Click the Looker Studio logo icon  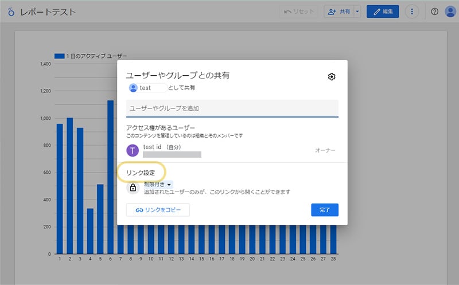point(11,11)
